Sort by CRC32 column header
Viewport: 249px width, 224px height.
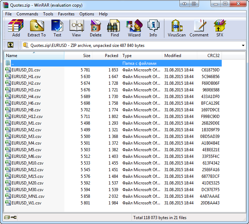click(209, 56)
